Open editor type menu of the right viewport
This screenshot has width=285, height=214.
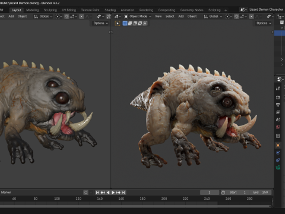[x=118, y=17]
